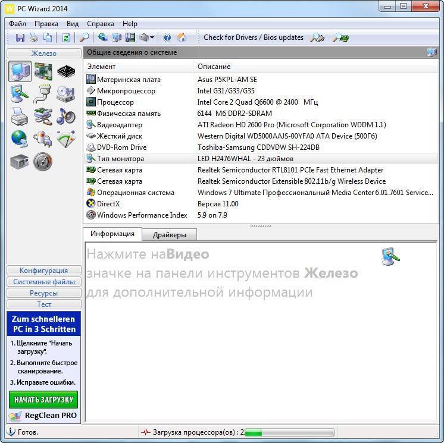
Task: Select the Тип монитора row
Action: click(261, 159)
